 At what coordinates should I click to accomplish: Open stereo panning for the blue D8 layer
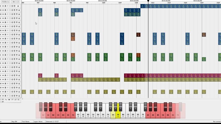pyautogui.click(x=3, y=39)
